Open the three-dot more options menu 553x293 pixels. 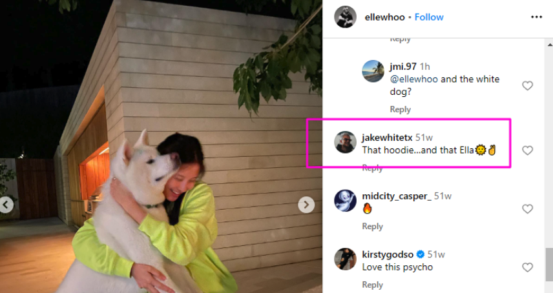536,17
